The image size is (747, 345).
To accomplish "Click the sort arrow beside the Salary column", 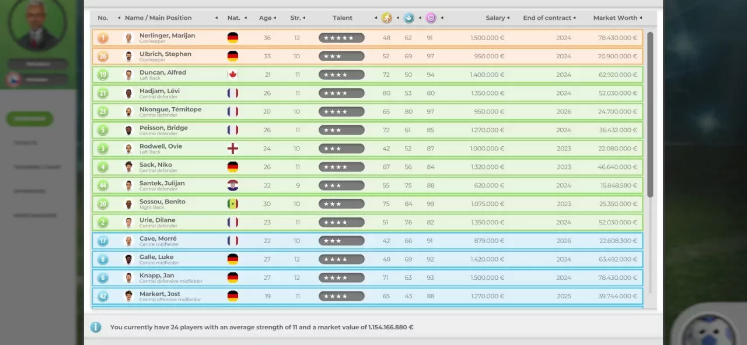I will tap(508, 18).
